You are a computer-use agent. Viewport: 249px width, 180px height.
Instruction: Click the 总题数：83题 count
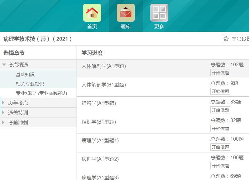226,102
